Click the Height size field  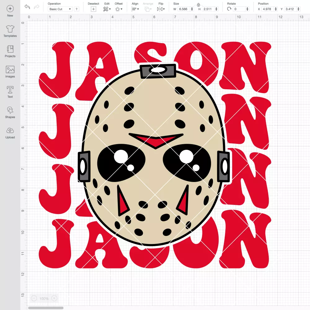[208, 9]
